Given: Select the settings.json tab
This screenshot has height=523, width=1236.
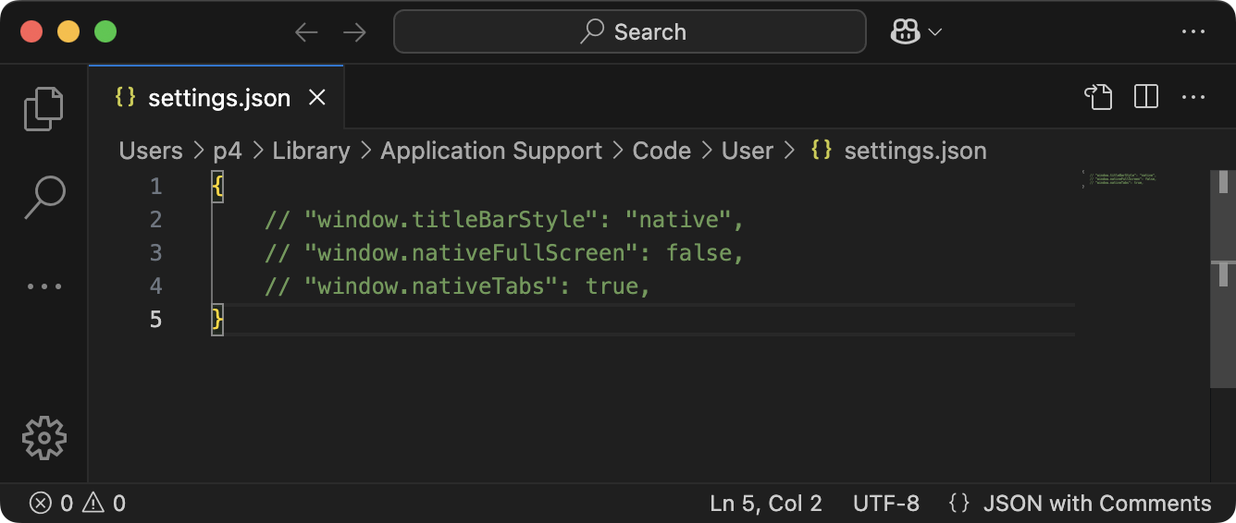Looking at the screenshot, I should click(x=218, y=98).
